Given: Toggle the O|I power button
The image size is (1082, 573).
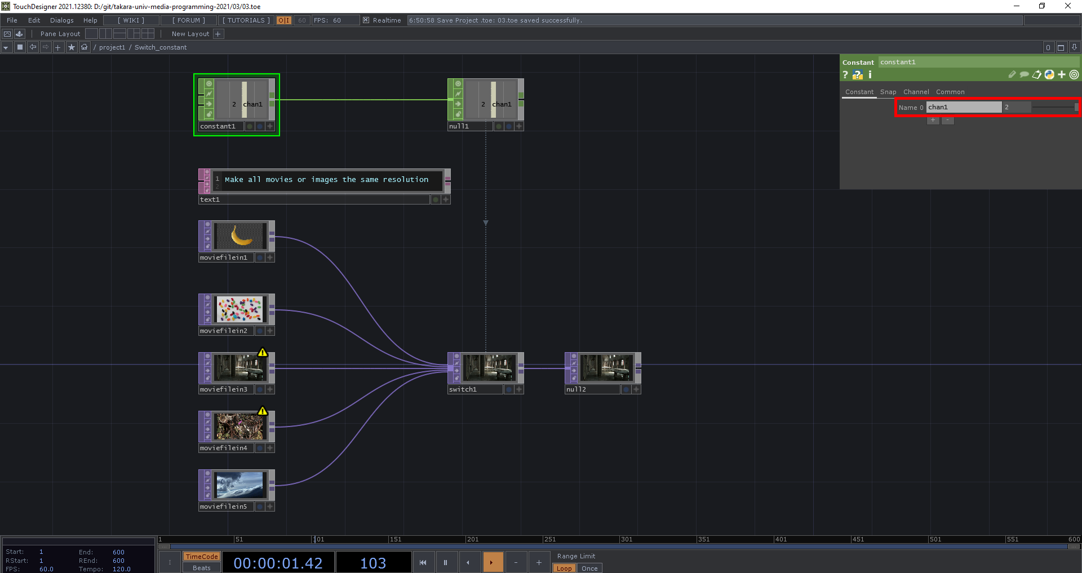Looking at the screenshot, I should 283,20.
